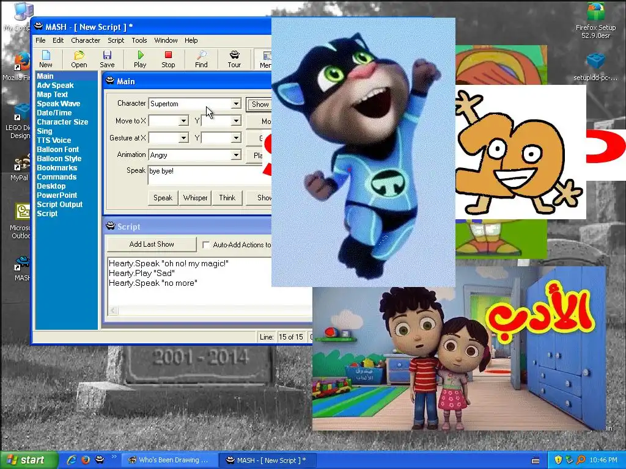Open the Tools menu
The height and width of the screenshot is (469, 626).
click(x=139, y=40)
